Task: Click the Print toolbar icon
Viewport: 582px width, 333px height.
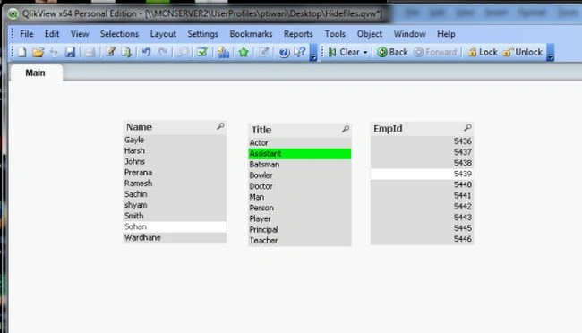Action: click(x=90, y=52)
